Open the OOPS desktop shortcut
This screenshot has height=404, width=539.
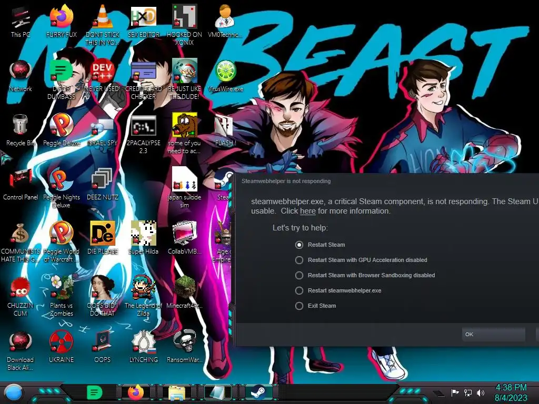[103, 346]
